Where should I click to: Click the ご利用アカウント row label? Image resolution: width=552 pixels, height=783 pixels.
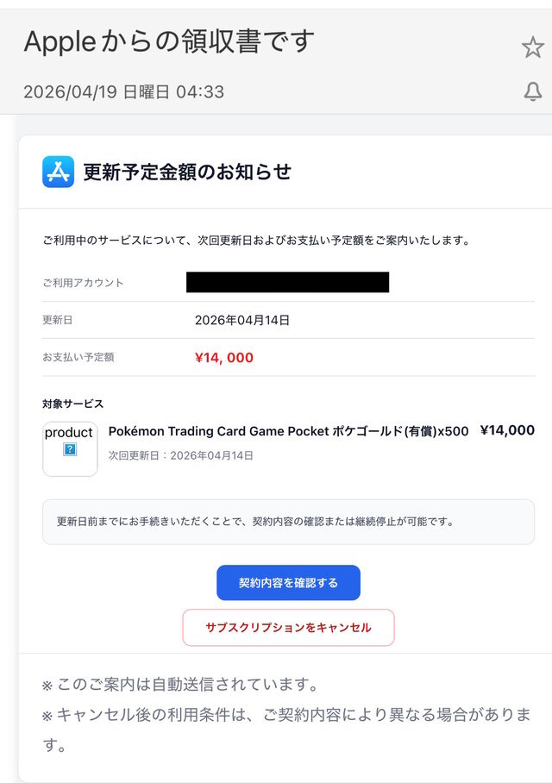coord(83,283)
